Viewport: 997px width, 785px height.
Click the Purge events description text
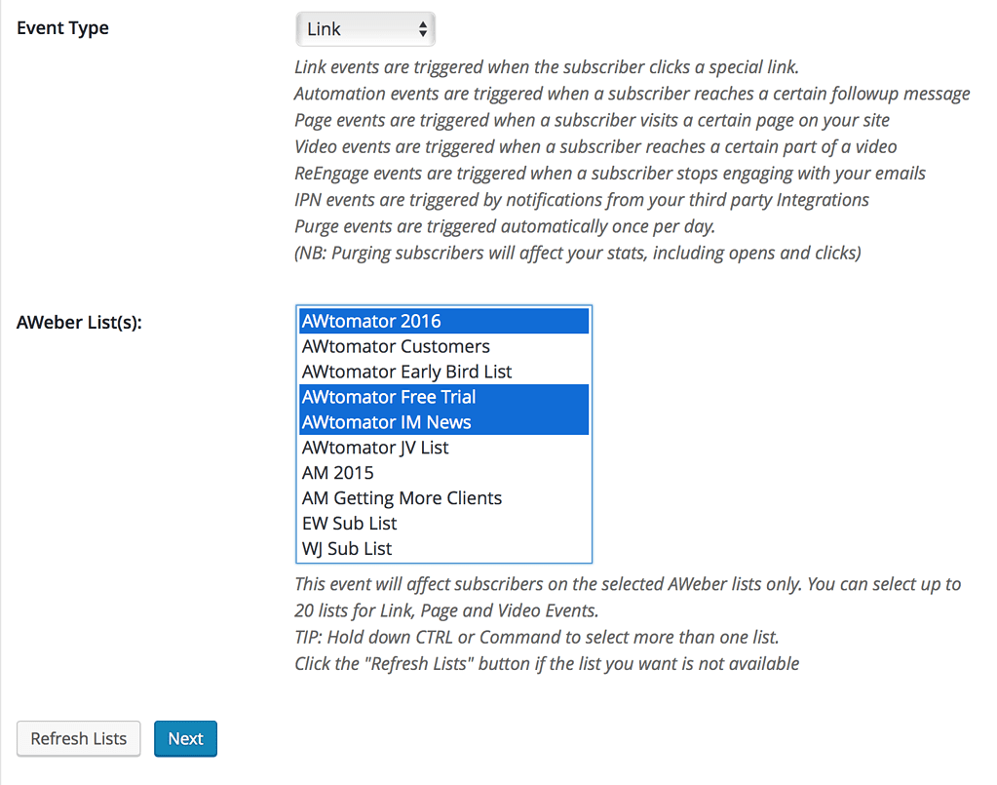tap(505, 226)
